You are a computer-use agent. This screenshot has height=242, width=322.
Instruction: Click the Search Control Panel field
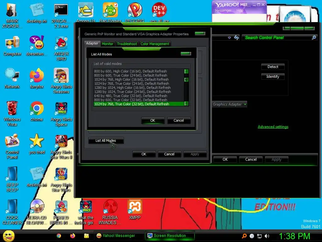279,38
